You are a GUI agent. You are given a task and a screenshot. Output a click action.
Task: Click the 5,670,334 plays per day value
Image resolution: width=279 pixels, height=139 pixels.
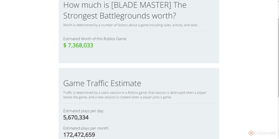coord(76,117)
